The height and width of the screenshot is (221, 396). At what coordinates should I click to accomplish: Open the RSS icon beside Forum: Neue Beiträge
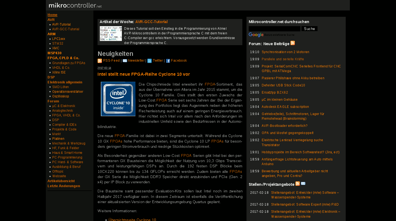292,43
